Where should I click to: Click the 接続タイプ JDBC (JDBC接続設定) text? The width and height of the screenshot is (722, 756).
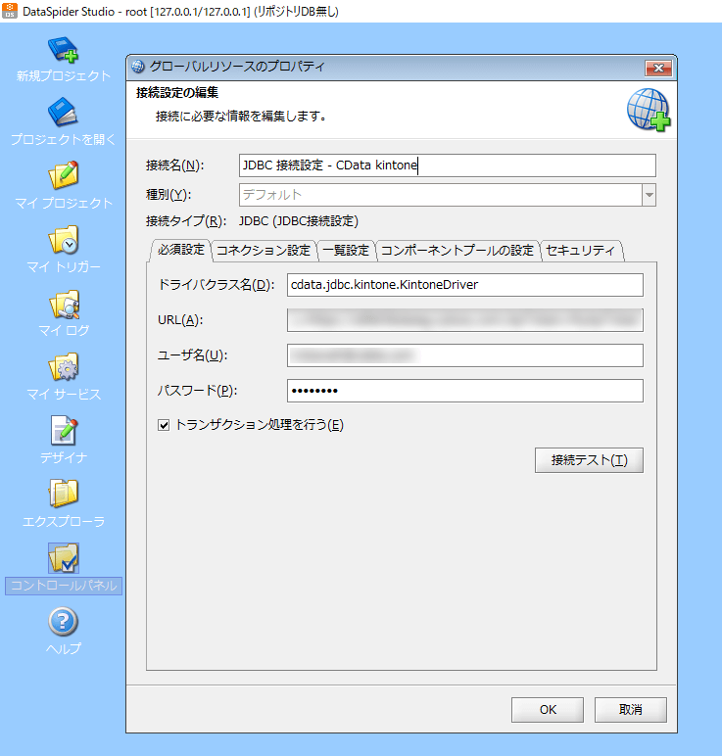tap(299, 221)
